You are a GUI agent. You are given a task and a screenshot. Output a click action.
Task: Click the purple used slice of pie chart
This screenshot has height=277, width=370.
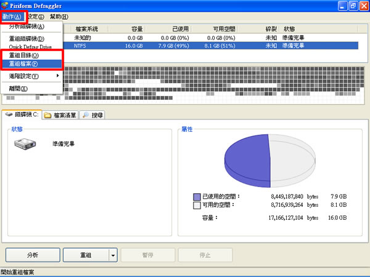click(248, 159)
